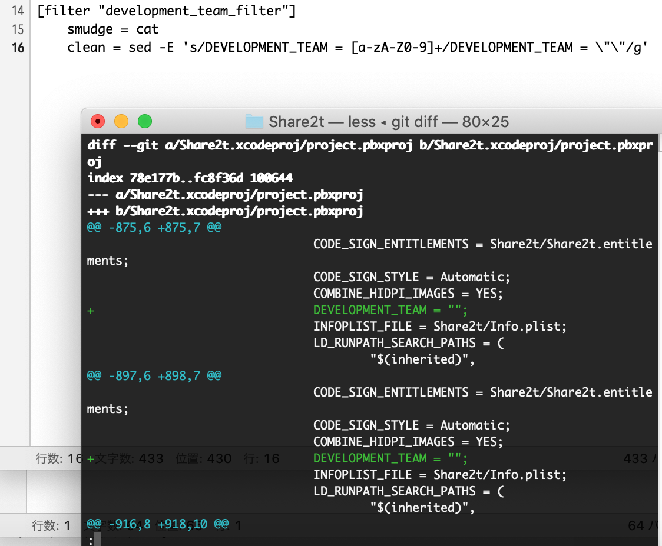The height and width of the screenshot is (546, 662).
Task: Click the folder icon in the terminal title bar
Action: (254, 122)
